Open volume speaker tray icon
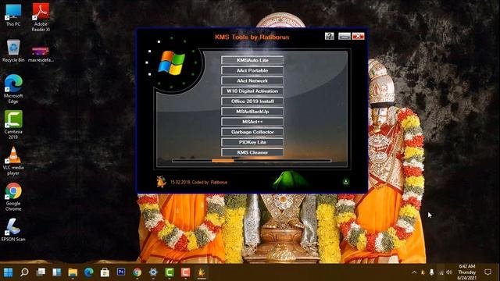 (x=449, y=272)
